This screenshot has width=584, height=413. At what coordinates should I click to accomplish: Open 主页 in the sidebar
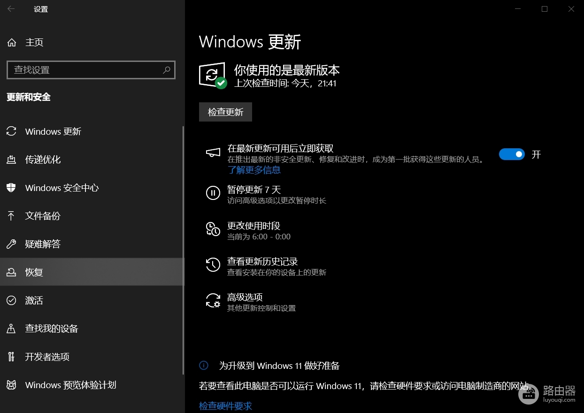tap(92, 42)
